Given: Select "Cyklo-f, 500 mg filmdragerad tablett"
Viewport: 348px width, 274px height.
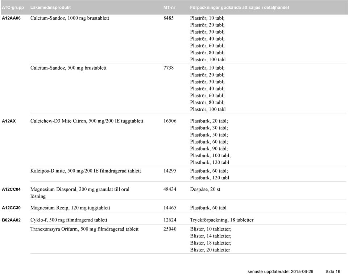Looking at the screenshot, I should pos(69,220).
